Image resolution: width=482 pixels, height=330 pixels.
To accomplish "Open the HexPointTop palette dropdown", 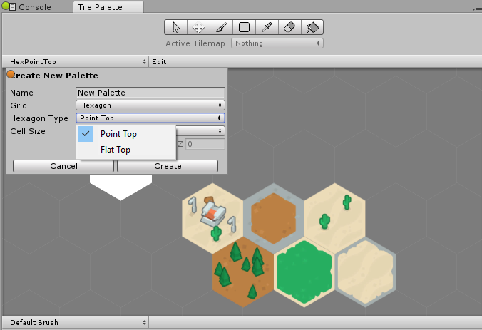I will click(77, 62).
